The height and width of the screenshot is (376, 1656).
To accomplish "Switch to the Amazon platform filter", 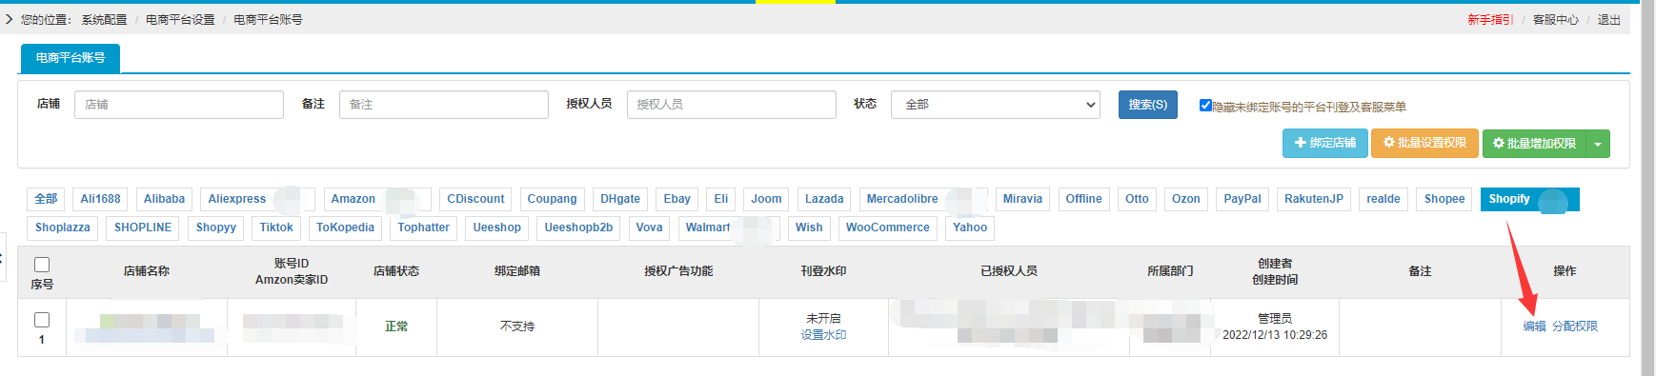I will (x=353, y=199).
